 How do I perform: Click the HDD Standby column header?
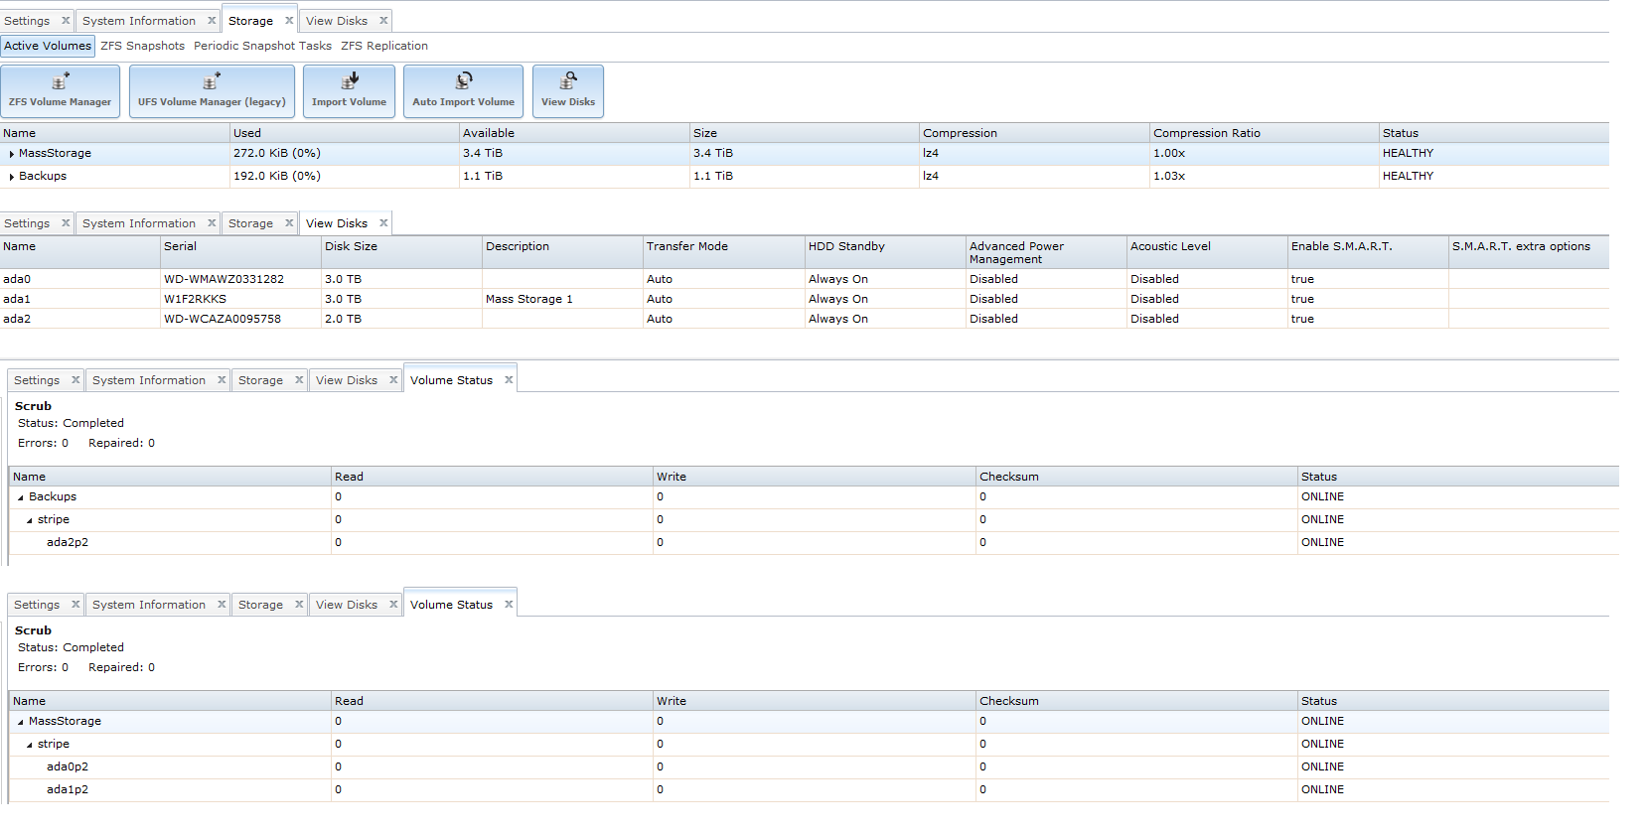click(886, 252)
